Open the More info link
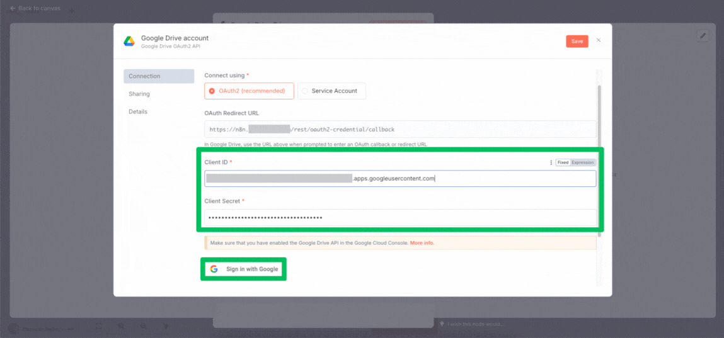Screen dimensions: 724x338 tap(422, 243)
